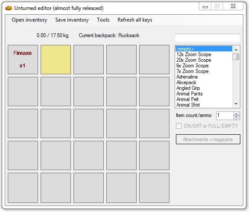Select the yellow highlighted inventory slot
This screenshot has height=212, width=249.
pos(56,60)
